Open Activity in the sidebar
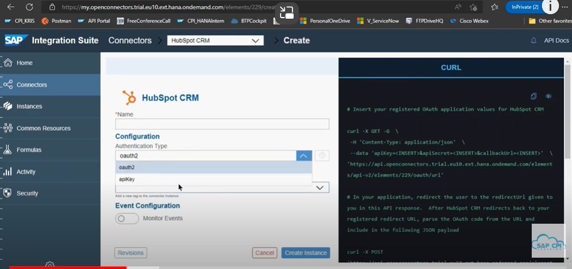This screenshot has width=572, height=269. [50, 172]
